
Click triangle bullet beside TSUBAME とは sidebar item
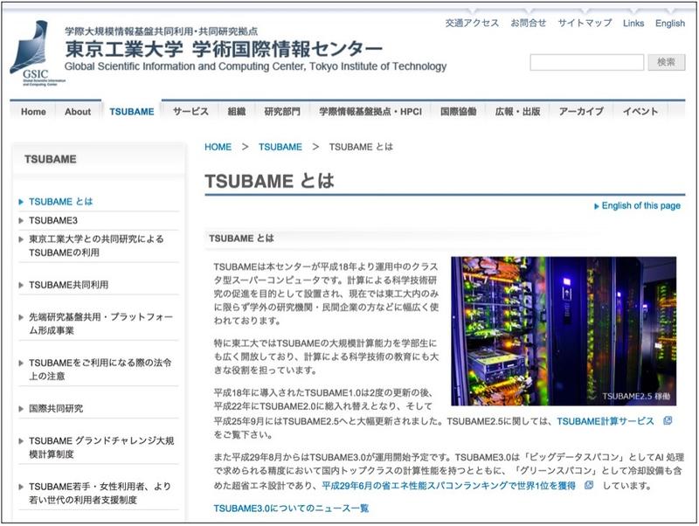(x=21, y=202)
